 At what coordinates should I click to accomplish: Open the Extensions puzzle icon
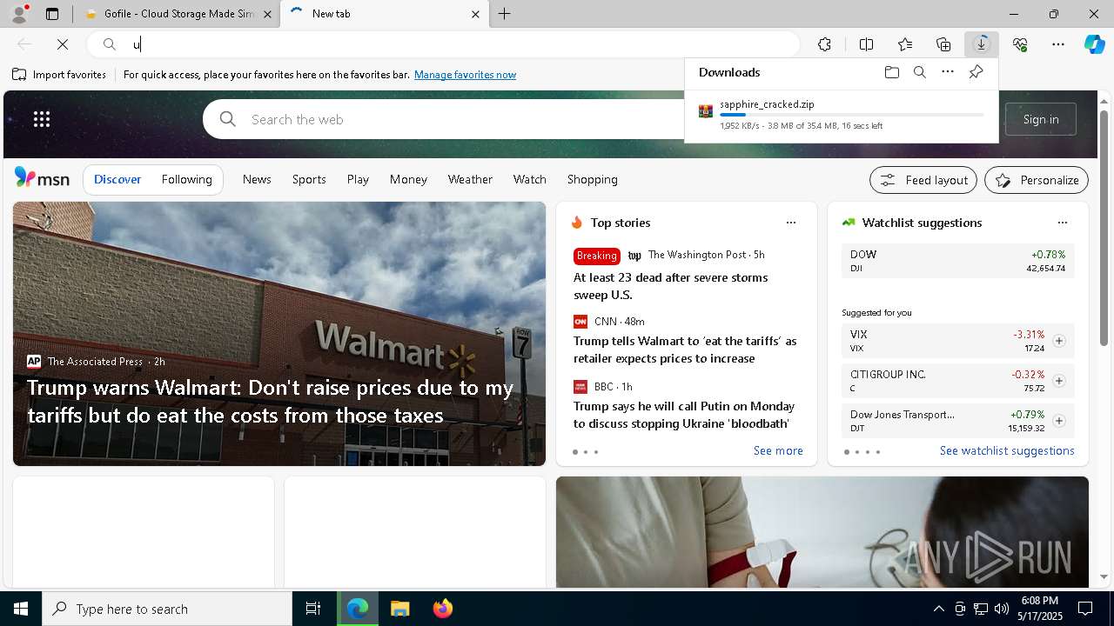coord(824,44)
